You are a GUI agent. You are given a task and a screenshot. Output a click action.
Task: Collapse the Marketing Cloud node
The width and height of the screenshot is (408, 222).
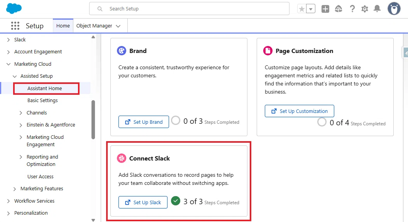click(8, 64)
